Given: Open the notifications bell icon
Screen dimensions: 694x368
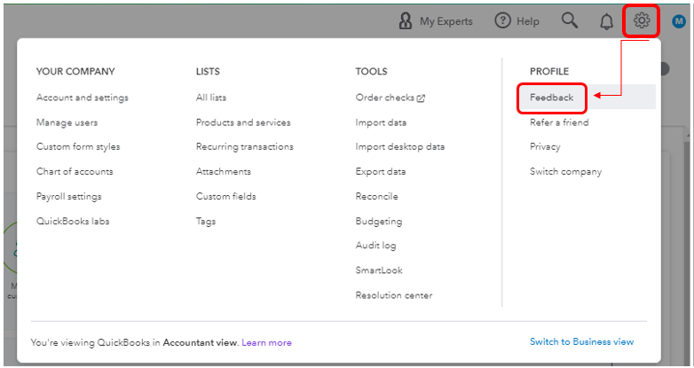Looking at the screenshot, I should coord(606,20).
